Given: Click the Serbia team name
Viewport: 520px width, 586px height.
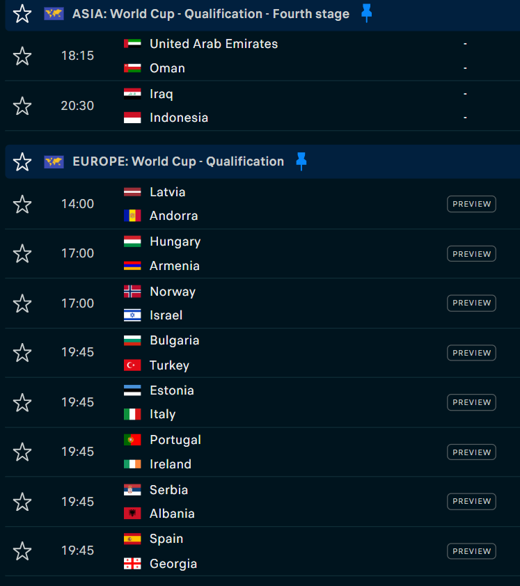Looking at the screenshot, I should (x=168, y=489).
